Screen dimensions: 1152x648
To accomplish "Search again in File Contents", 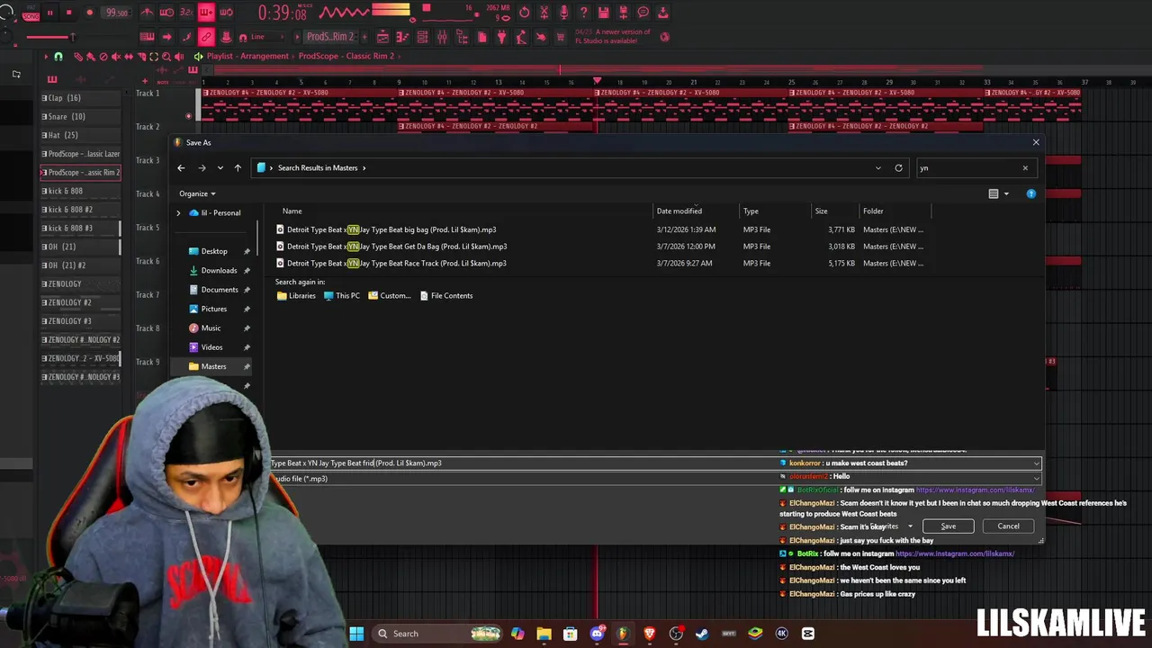I will [x=445, y=295].
